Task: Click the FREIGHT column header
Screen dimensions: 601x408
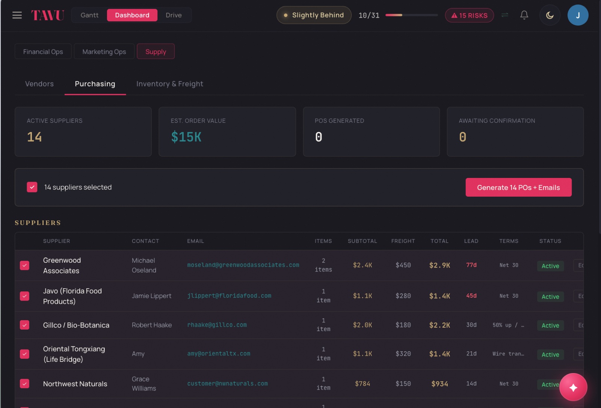Action: click(x=403, y=241)
